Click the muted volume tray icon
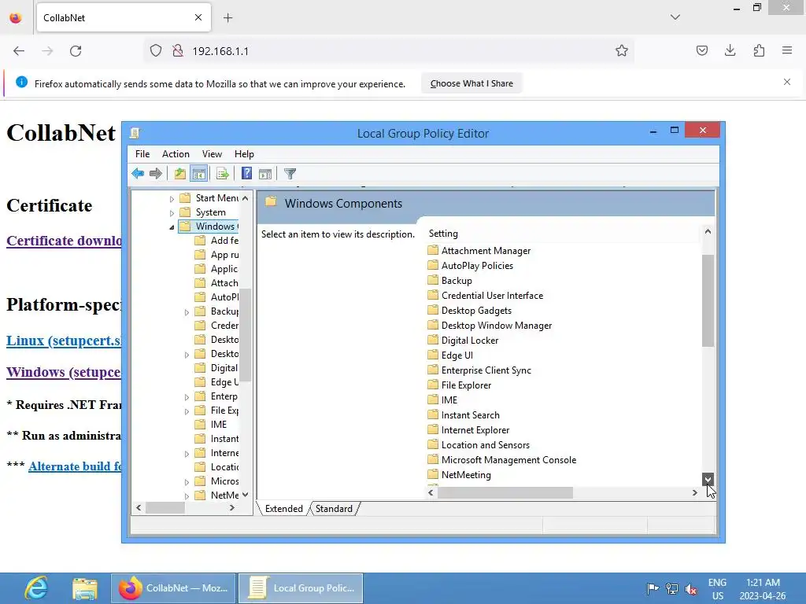806x604 pixels. click(x=691, y=588)
